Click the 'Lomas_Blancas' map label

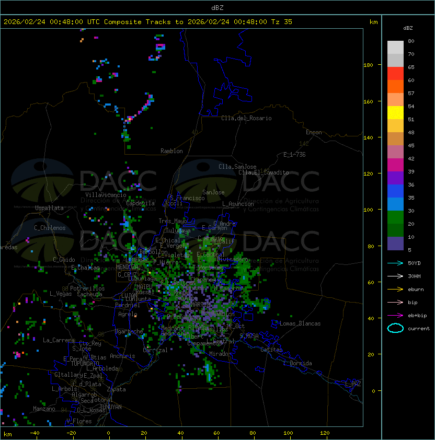(300, 323)
